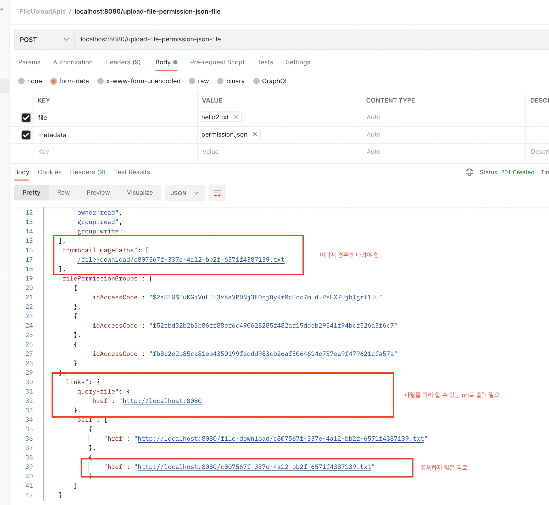Screen dimensions: 549x505
Task: Choose the Preview response view
Action: (x=98, y=193)
